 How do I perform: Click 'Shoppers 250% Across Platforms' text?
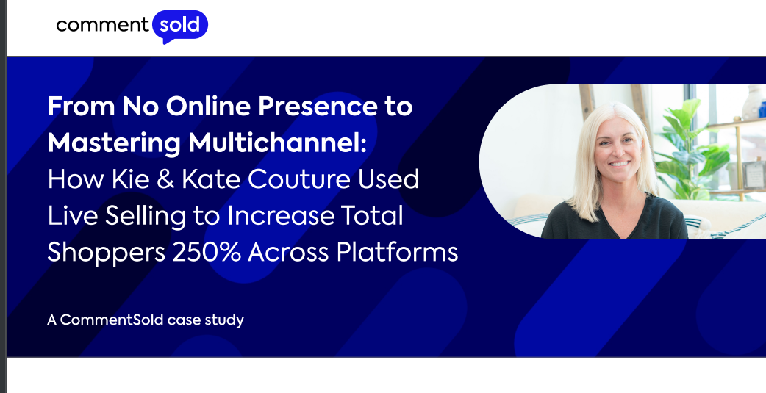tap(253, 253)
